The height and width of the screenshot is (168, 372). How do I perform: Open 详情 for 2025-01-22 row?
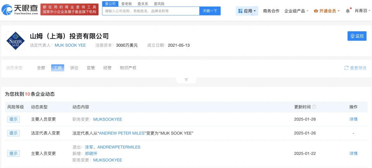point(353,153)
